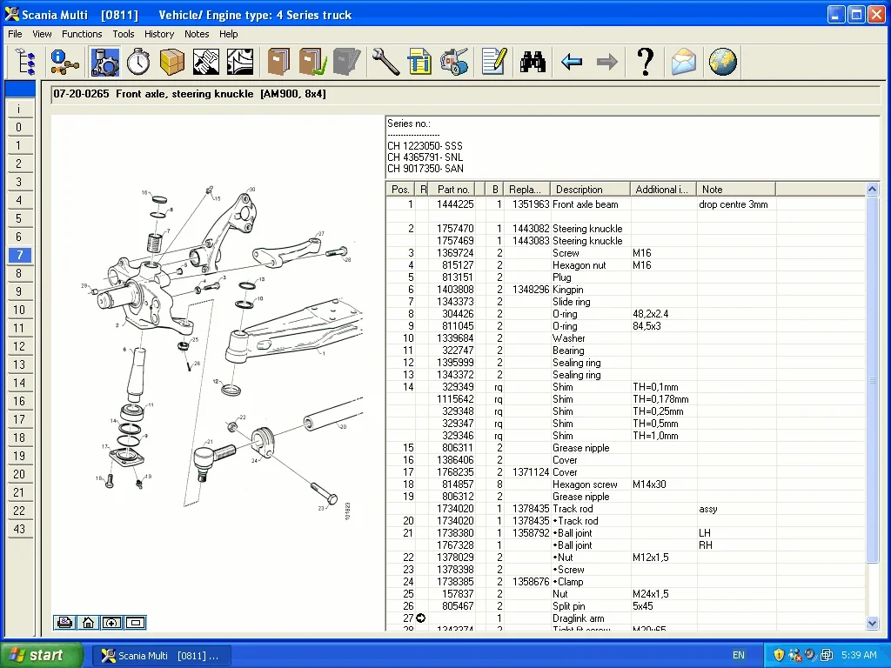
Task: Open the Functions menu
Action: tap(82, 34)
